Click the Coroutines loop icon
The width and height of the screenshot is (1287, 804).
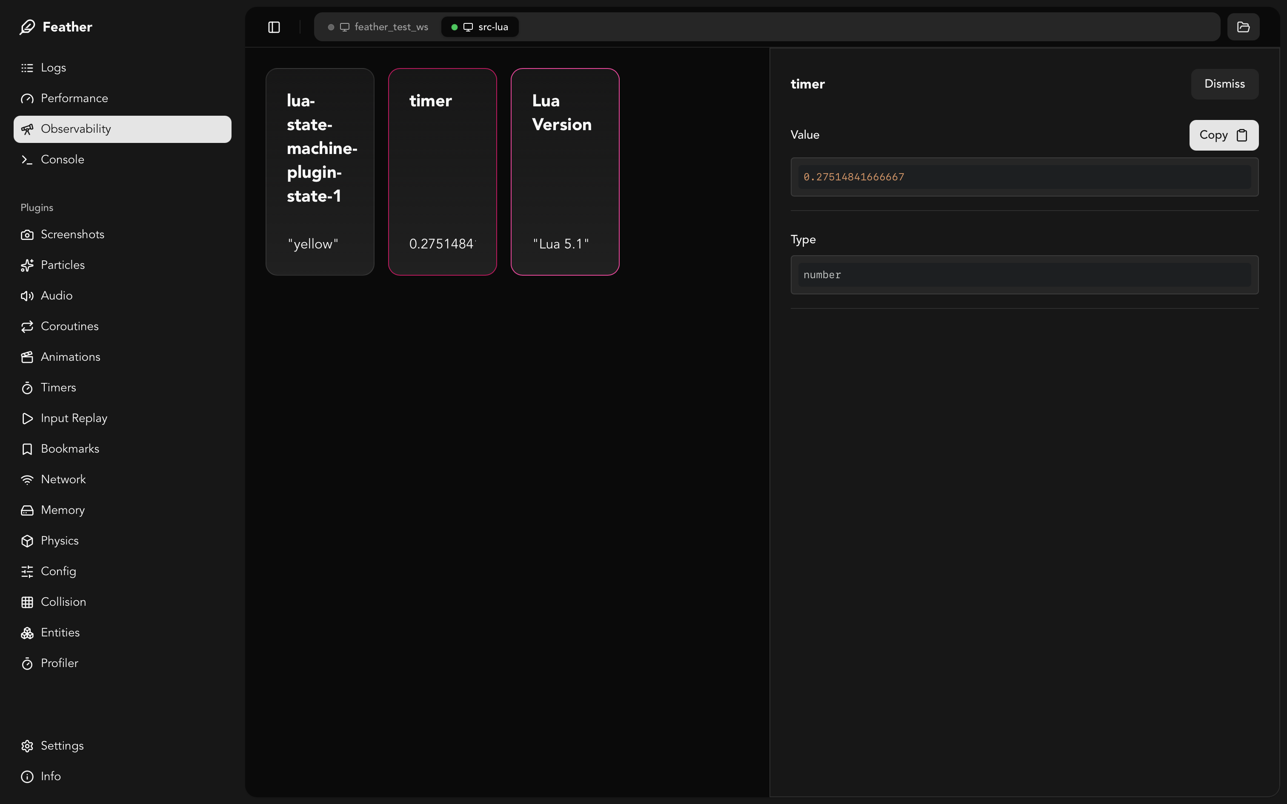coord(27,327)
